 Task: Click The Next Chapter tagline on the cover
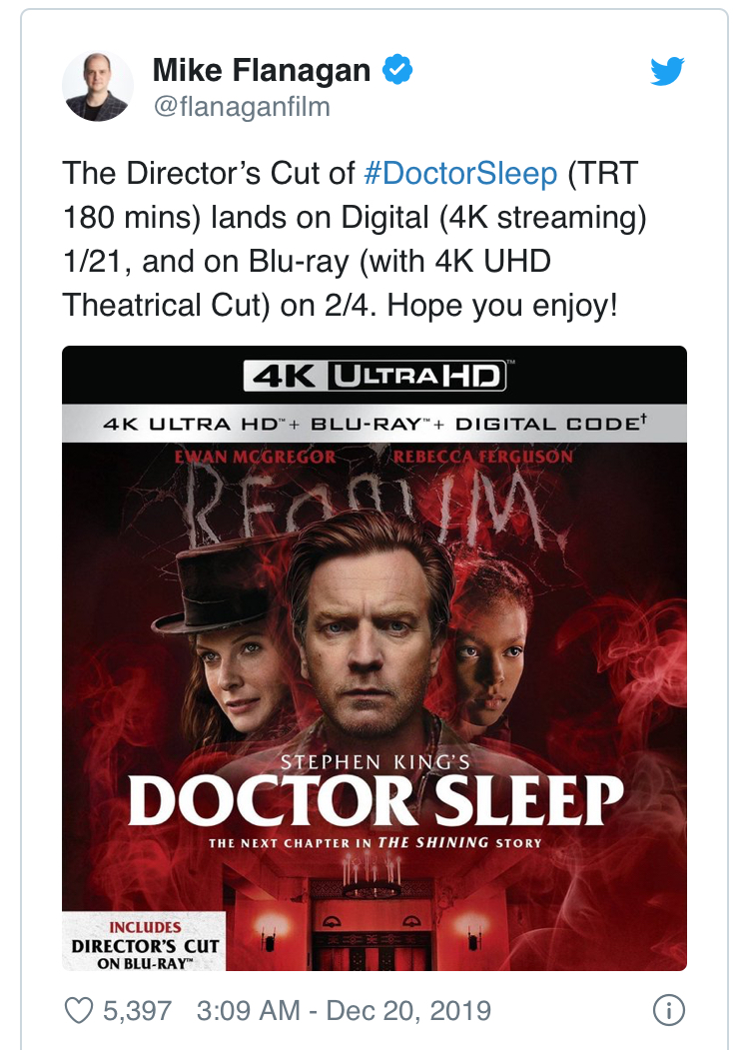click(374, 843)
